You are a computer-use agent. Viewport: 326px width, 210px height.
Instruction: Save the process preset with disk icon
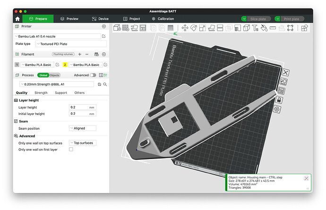click(99, 84)
